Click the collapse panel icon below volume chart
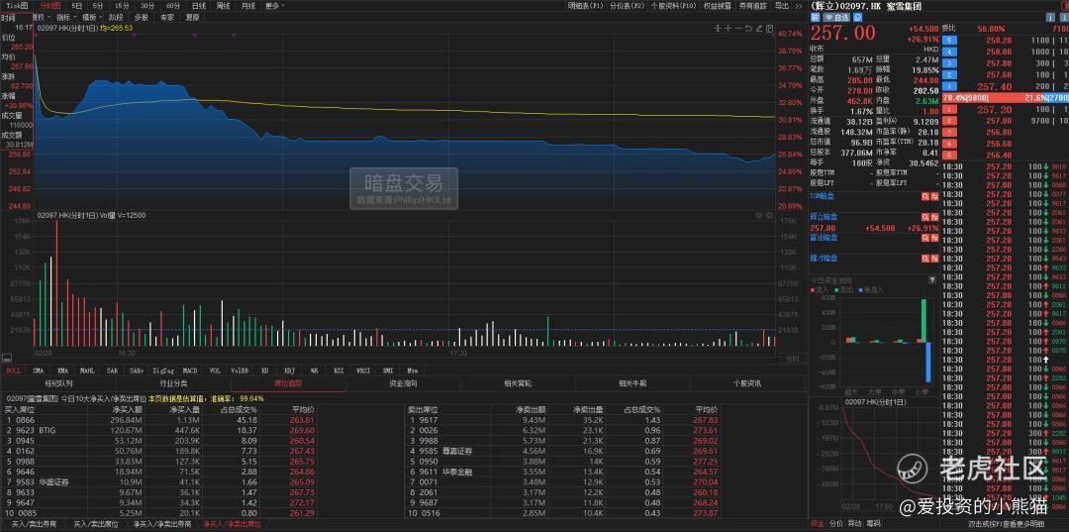The image size is (1069, 532). tap(7, 358)
